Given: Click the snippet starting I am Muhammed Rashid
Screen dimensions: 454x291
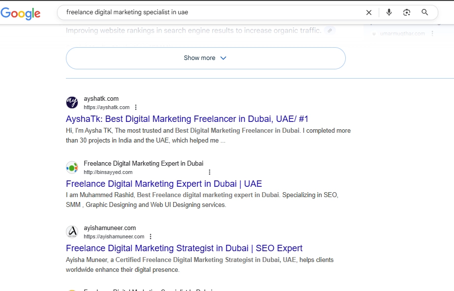Looking at the screenshot, I should [202, 200].
